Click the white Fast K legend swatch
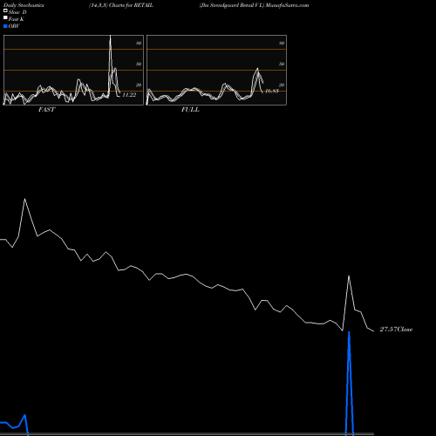 pyautogui.click(x=5, y=18)
